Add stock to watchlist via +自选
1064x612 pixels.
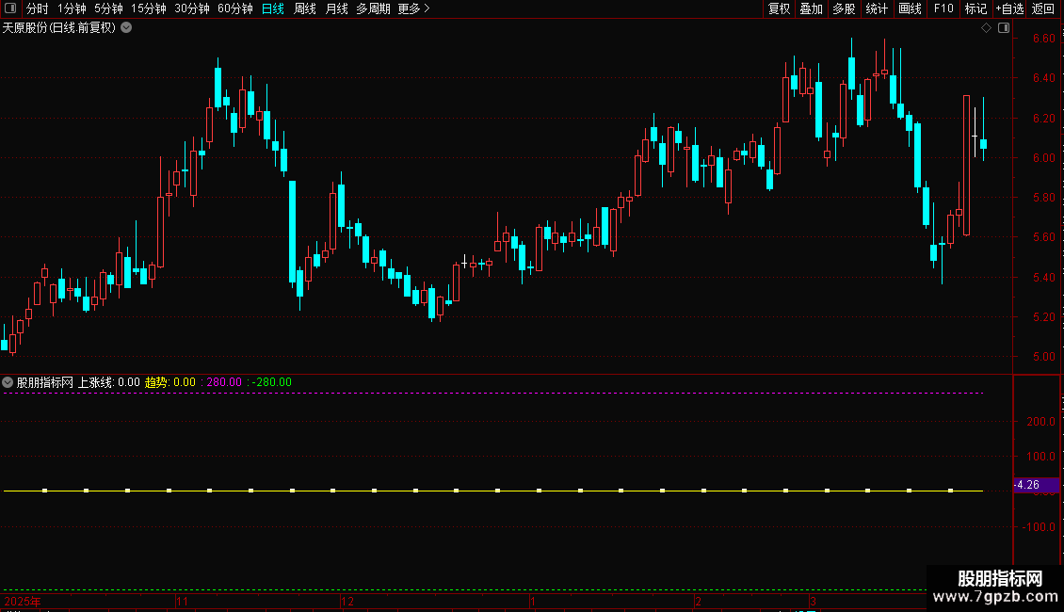click(x=1009, y=8)
